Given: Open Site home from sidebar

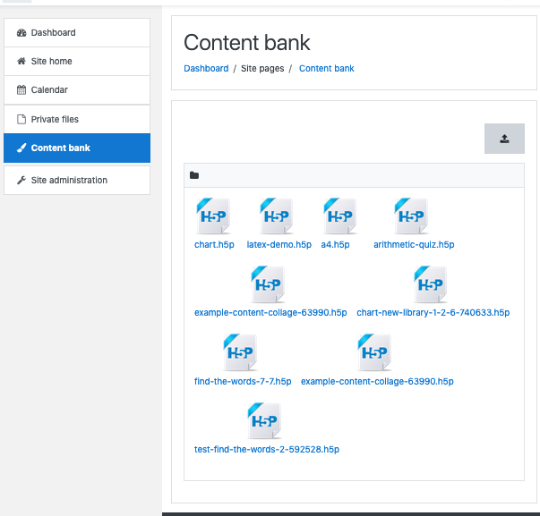Looking at the screenshot, I should pyautogui.click(x=77, y=61).
